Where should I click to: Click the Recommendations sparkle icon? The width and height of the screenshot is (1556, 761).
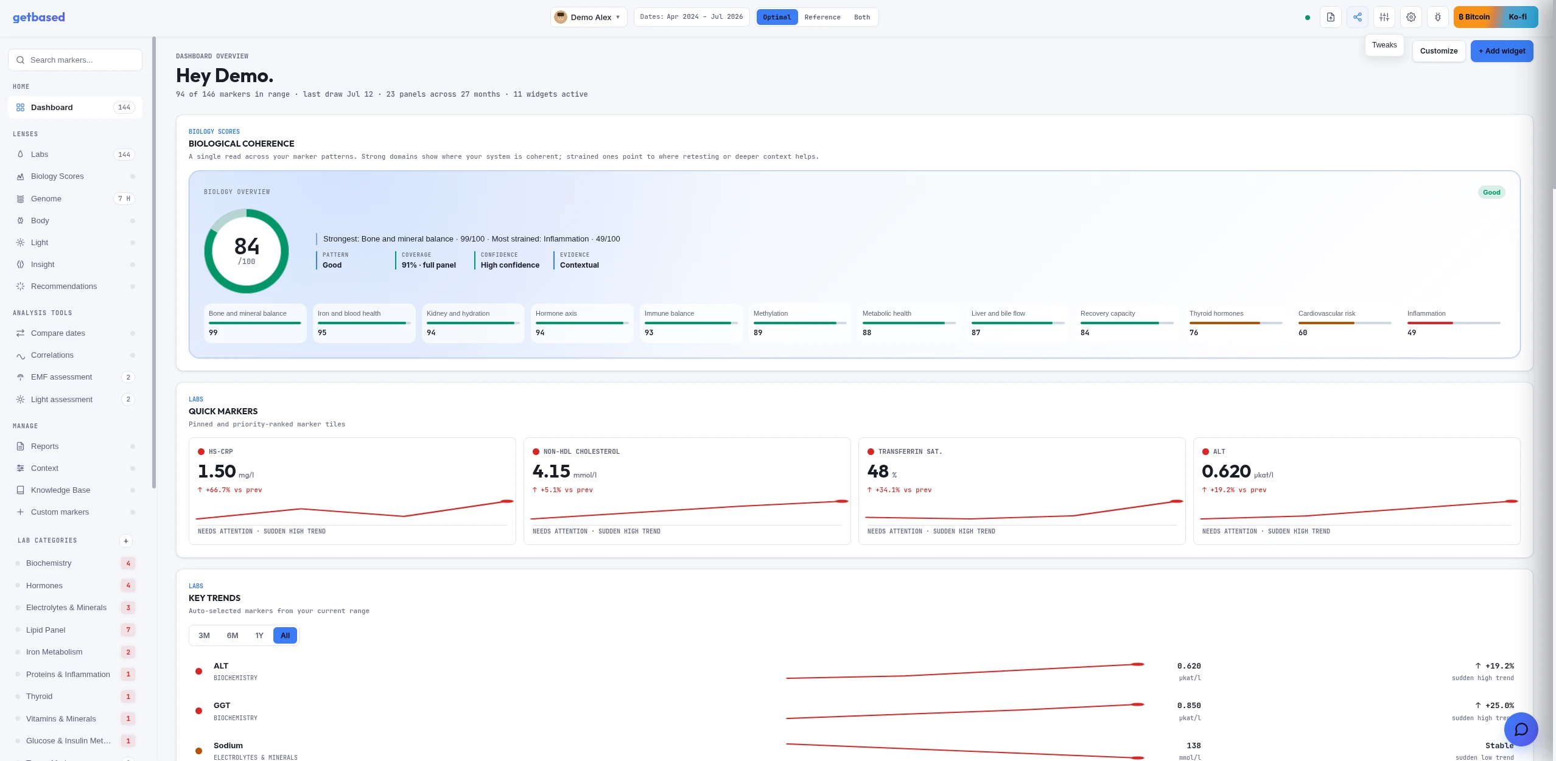[x=20, y=287]
